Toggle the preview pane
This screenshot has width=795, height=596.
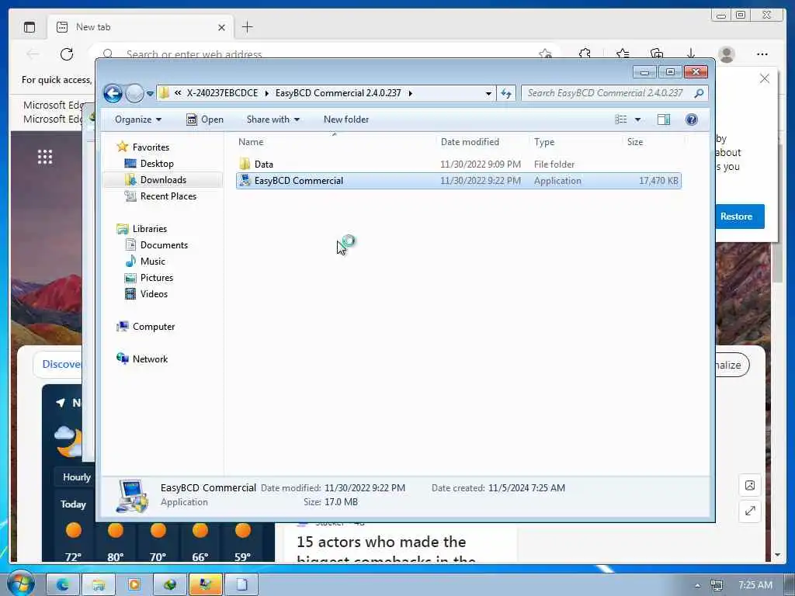[x=664, y=120]
